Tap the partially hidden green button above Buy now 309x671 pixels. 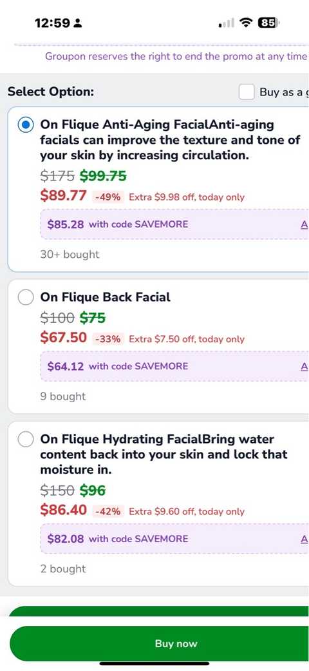tap(158, 611)
